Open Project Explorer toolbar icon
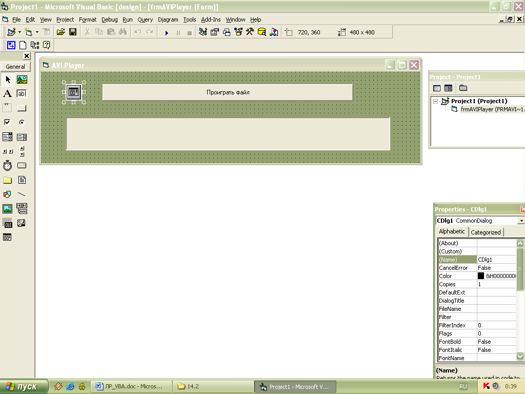Screen dimensions: 525x394 pyautogui.click(x=203, y=32)
